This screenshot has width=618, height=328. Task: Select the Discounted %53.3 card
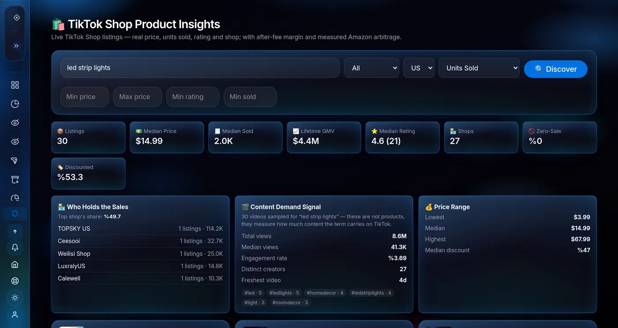click(88, 173)
